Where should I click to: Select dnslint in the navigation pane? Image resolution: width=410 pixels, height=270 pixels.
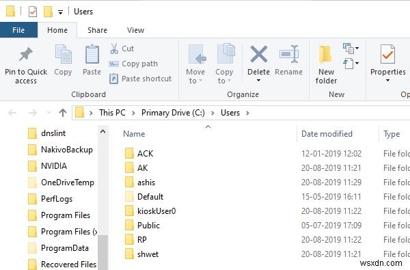click(x=46, y=133)
